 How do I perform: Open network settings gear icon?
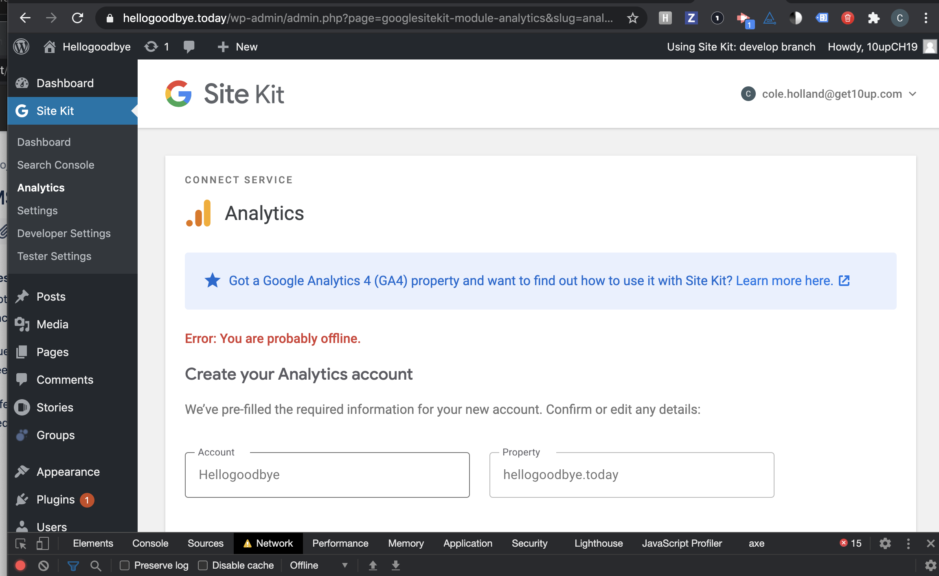930,565
